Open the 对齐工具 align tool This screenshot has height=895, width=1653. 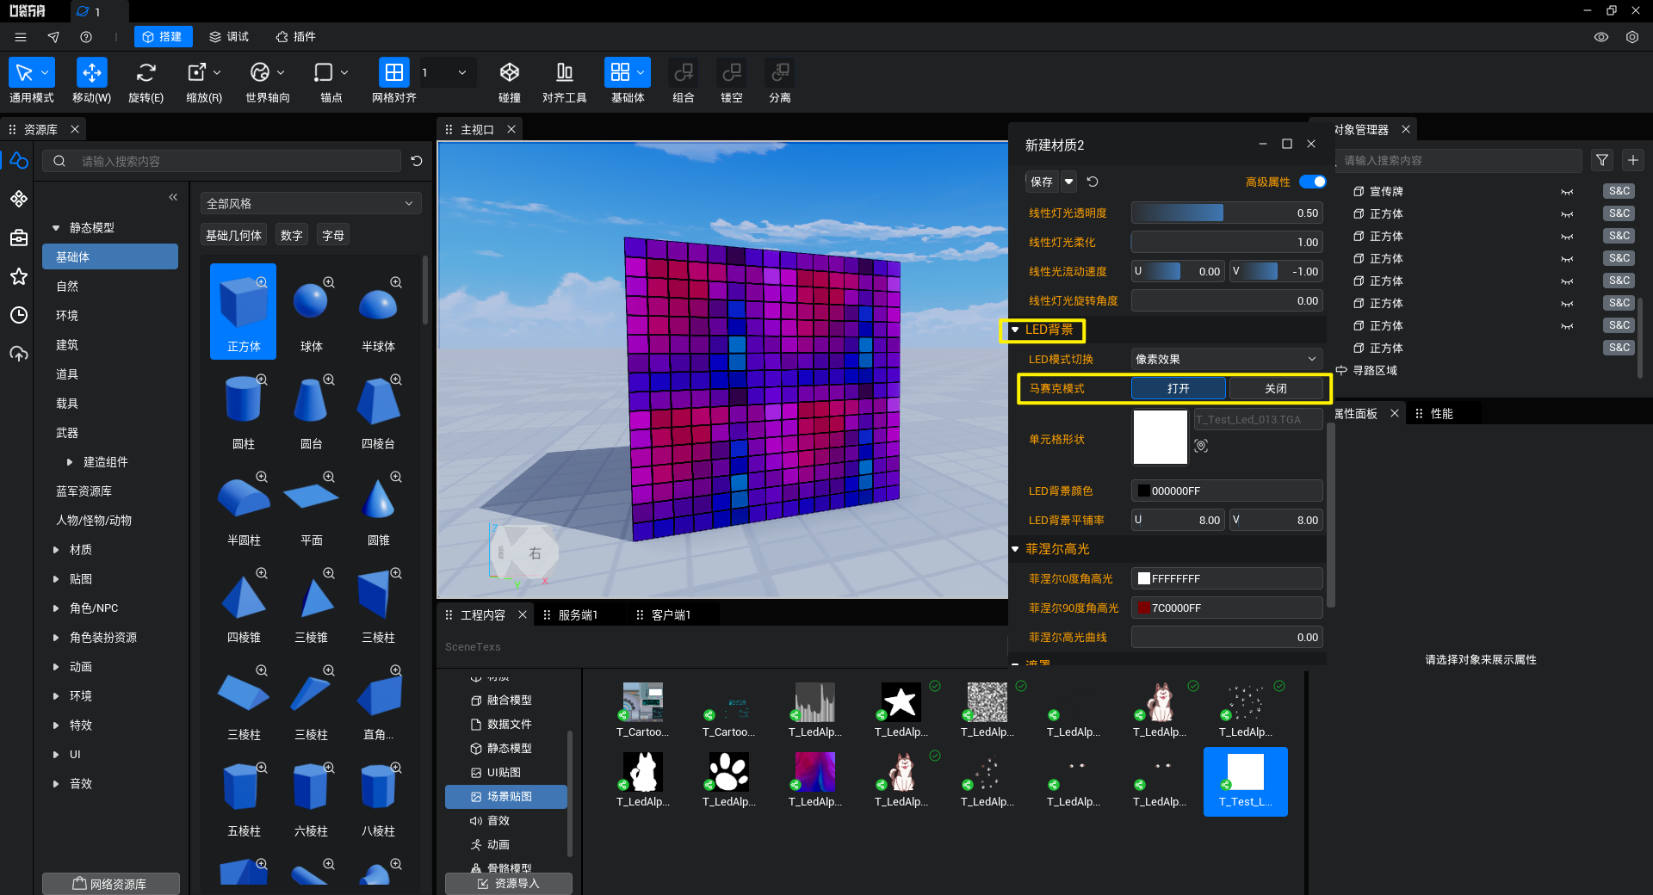coord(565,82)
